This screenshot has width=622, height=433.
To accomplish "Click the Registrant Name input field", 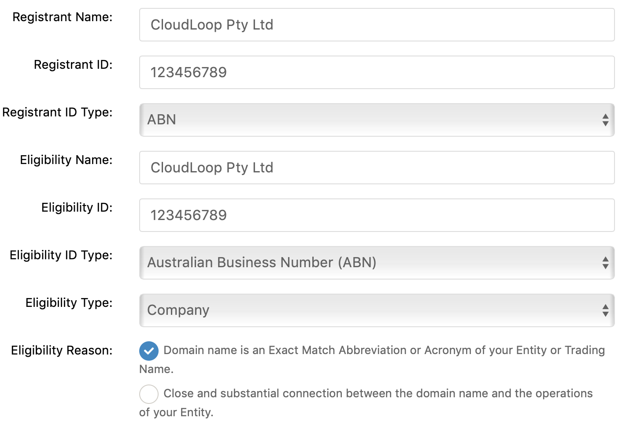I will (x=377, y=25).
